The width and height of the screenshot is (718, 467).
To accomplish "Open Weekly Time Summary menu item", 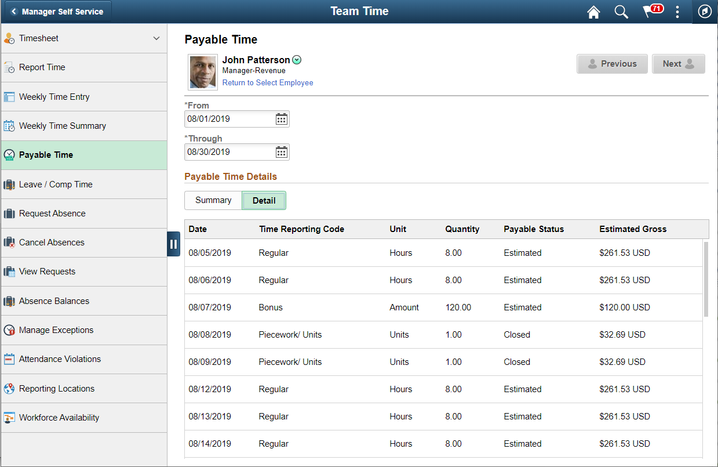I will click(84, 126).
